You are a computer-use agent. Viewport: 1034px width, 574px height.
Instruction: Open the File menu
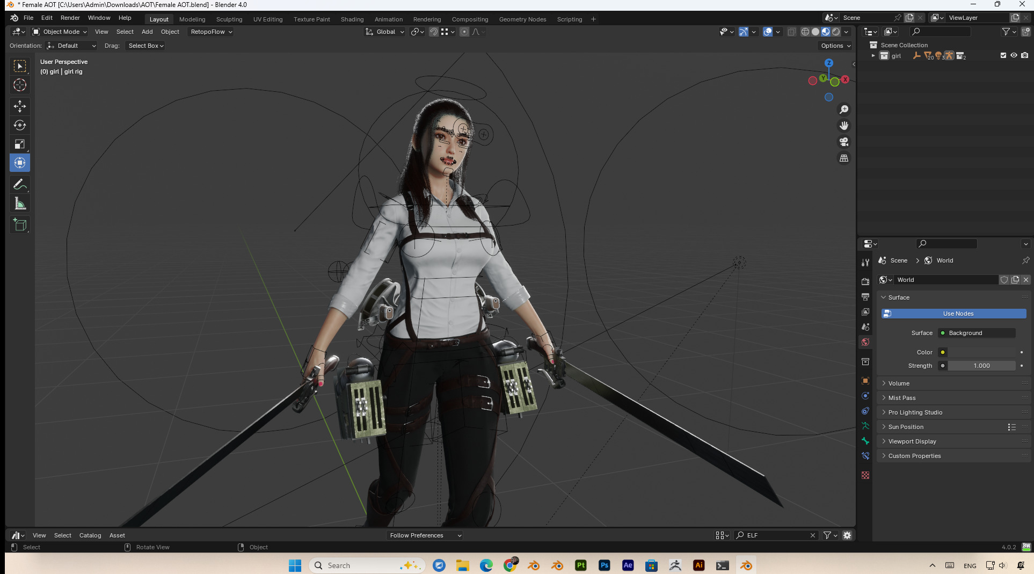coord(28,18)
